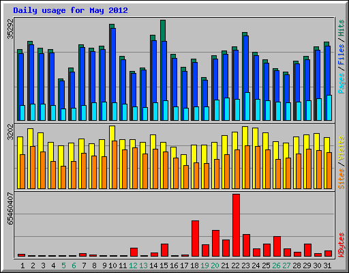Select the red KBytes bar for day 26
Viewport: 349px width, 273px height.
pyautogui.click(x=277, y=246)
